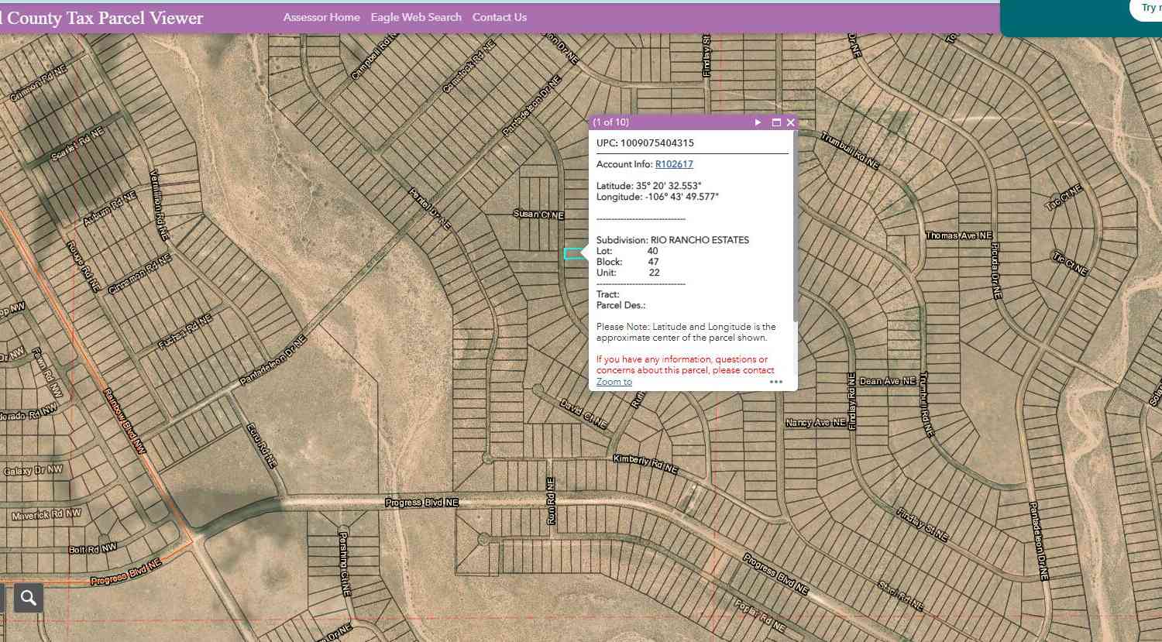
Task: Click the Parcel Des. label
Action: coord(621,305)
